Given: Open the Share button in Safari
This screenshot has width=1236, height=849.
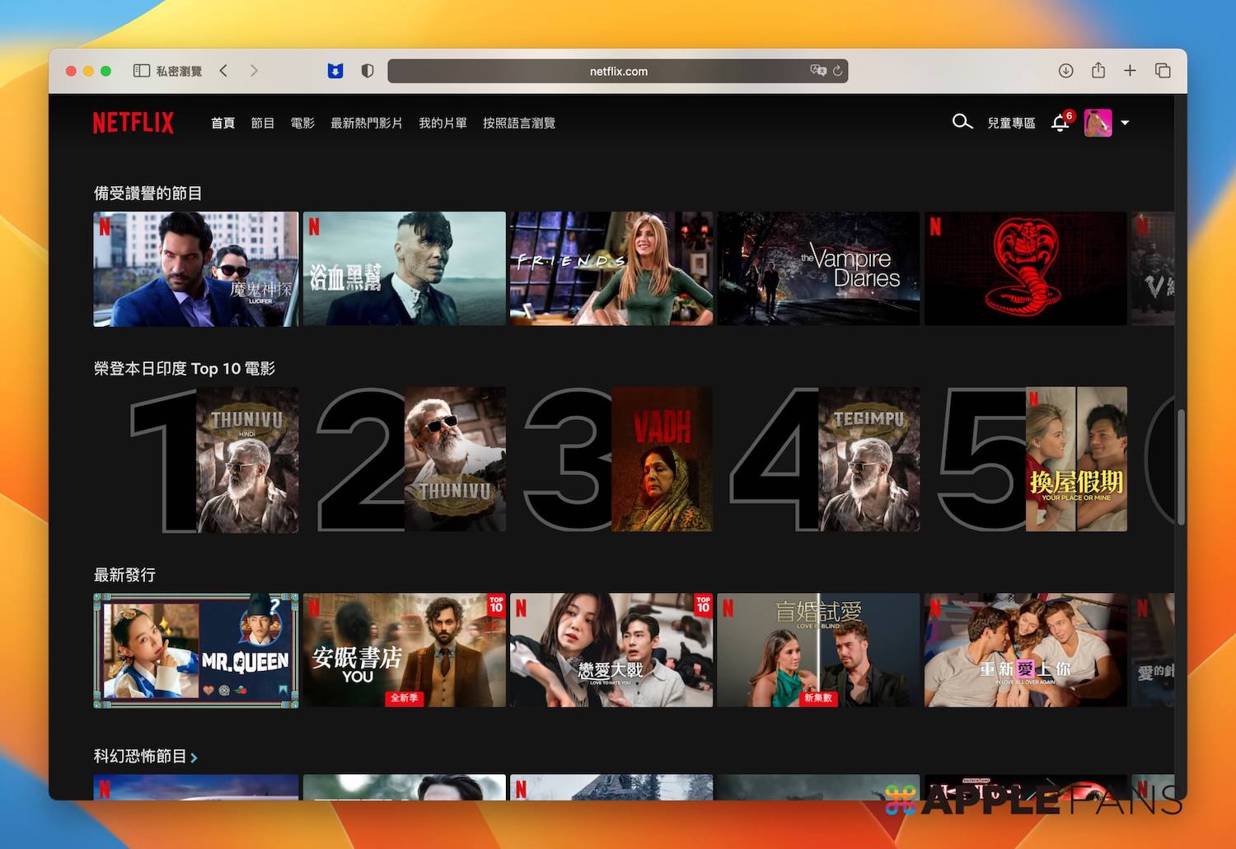Looking at the screenshot, I should [1098, 70].
